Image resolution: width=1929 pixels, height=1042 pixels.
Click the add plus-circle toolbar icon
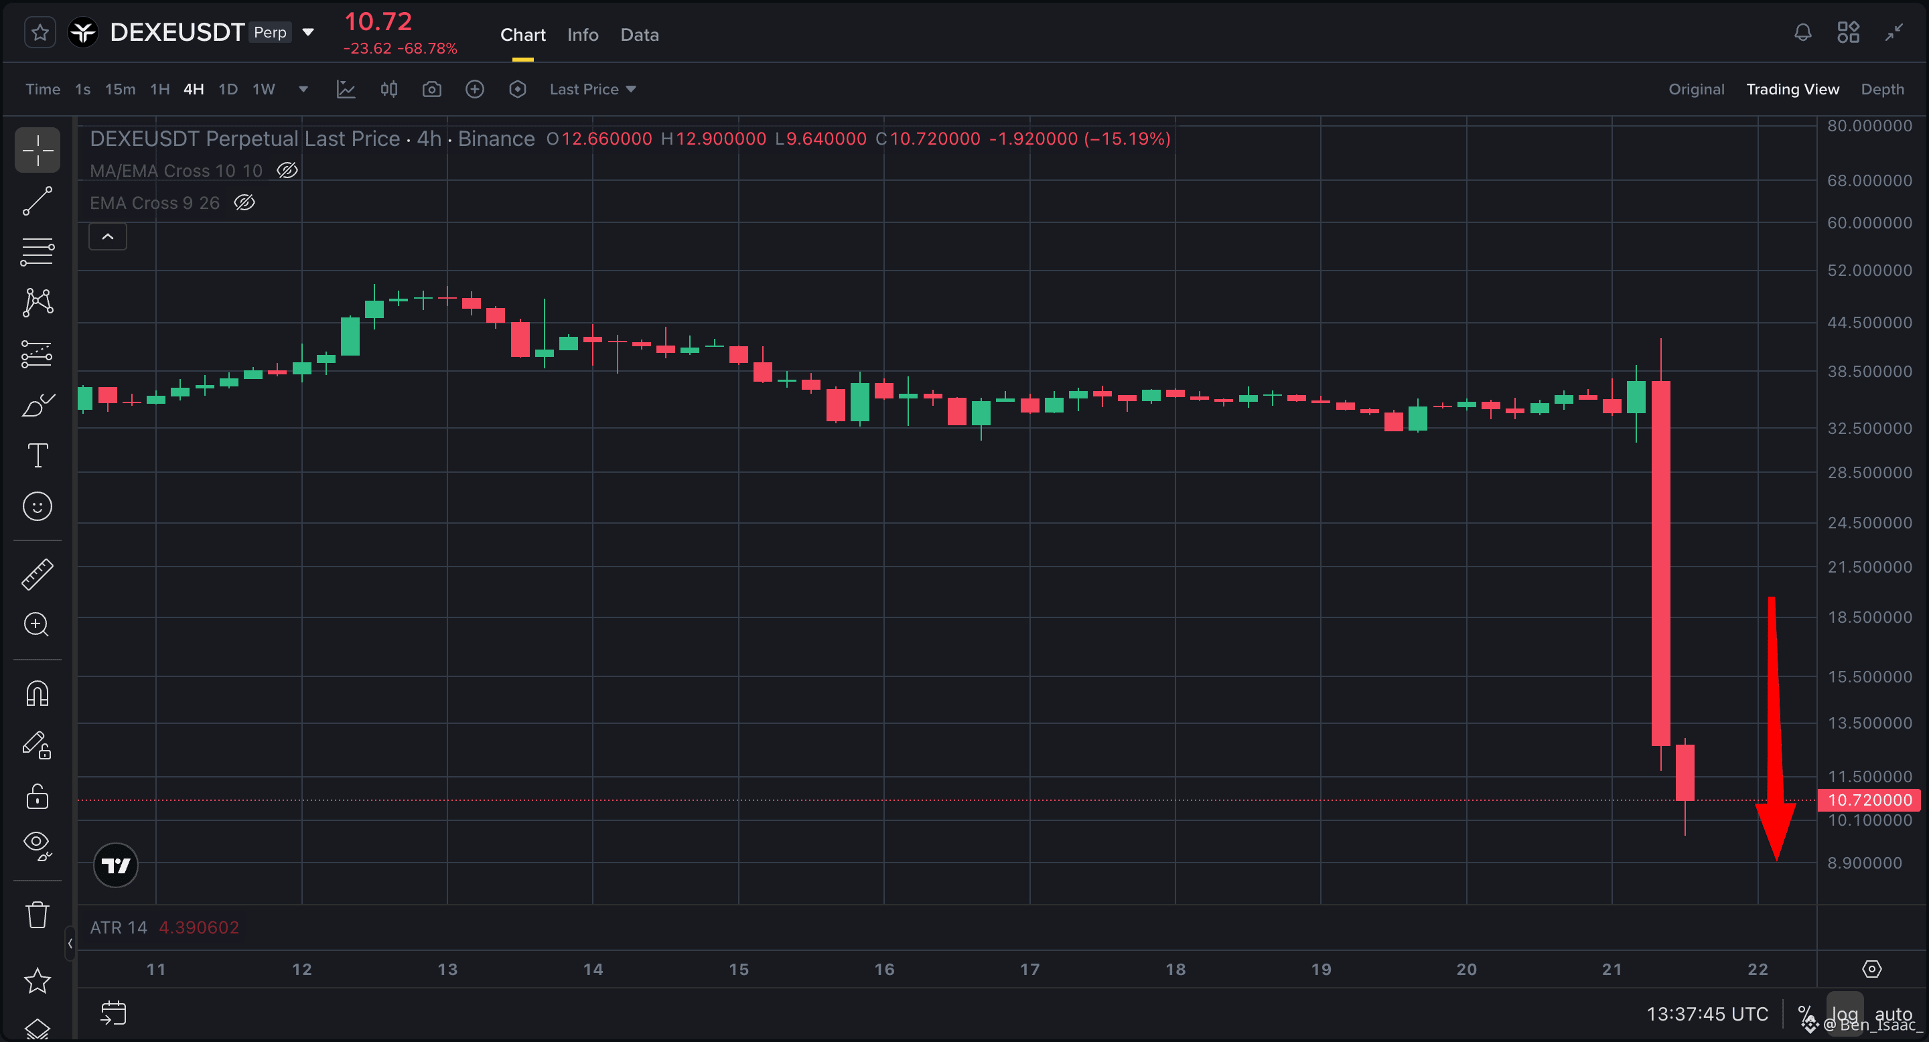coord(475,89)
